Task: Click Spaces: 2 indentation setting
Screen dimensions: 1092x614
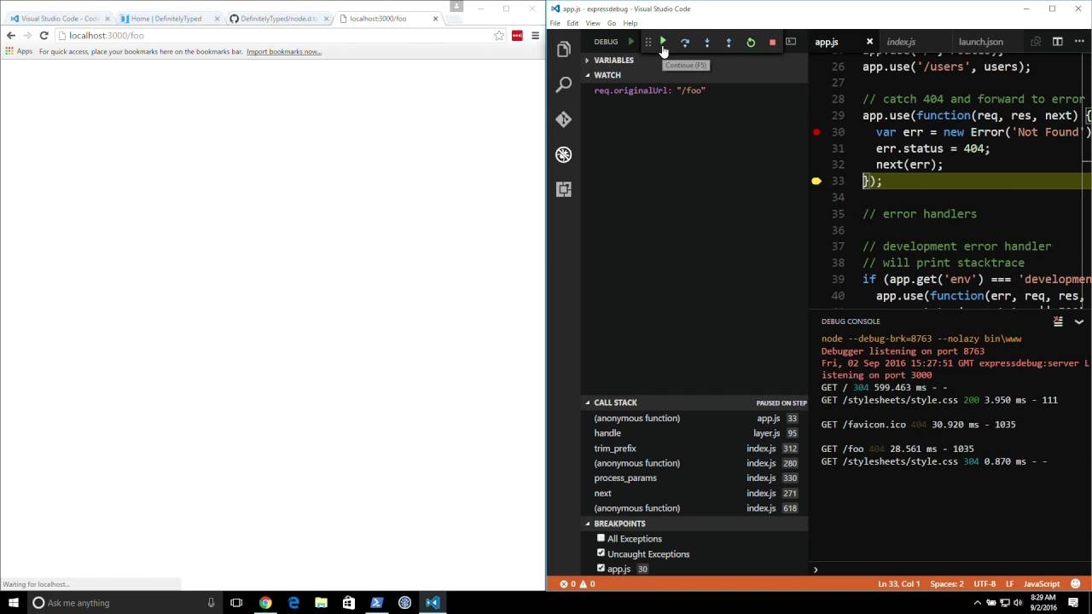Action: pos(947,584)
